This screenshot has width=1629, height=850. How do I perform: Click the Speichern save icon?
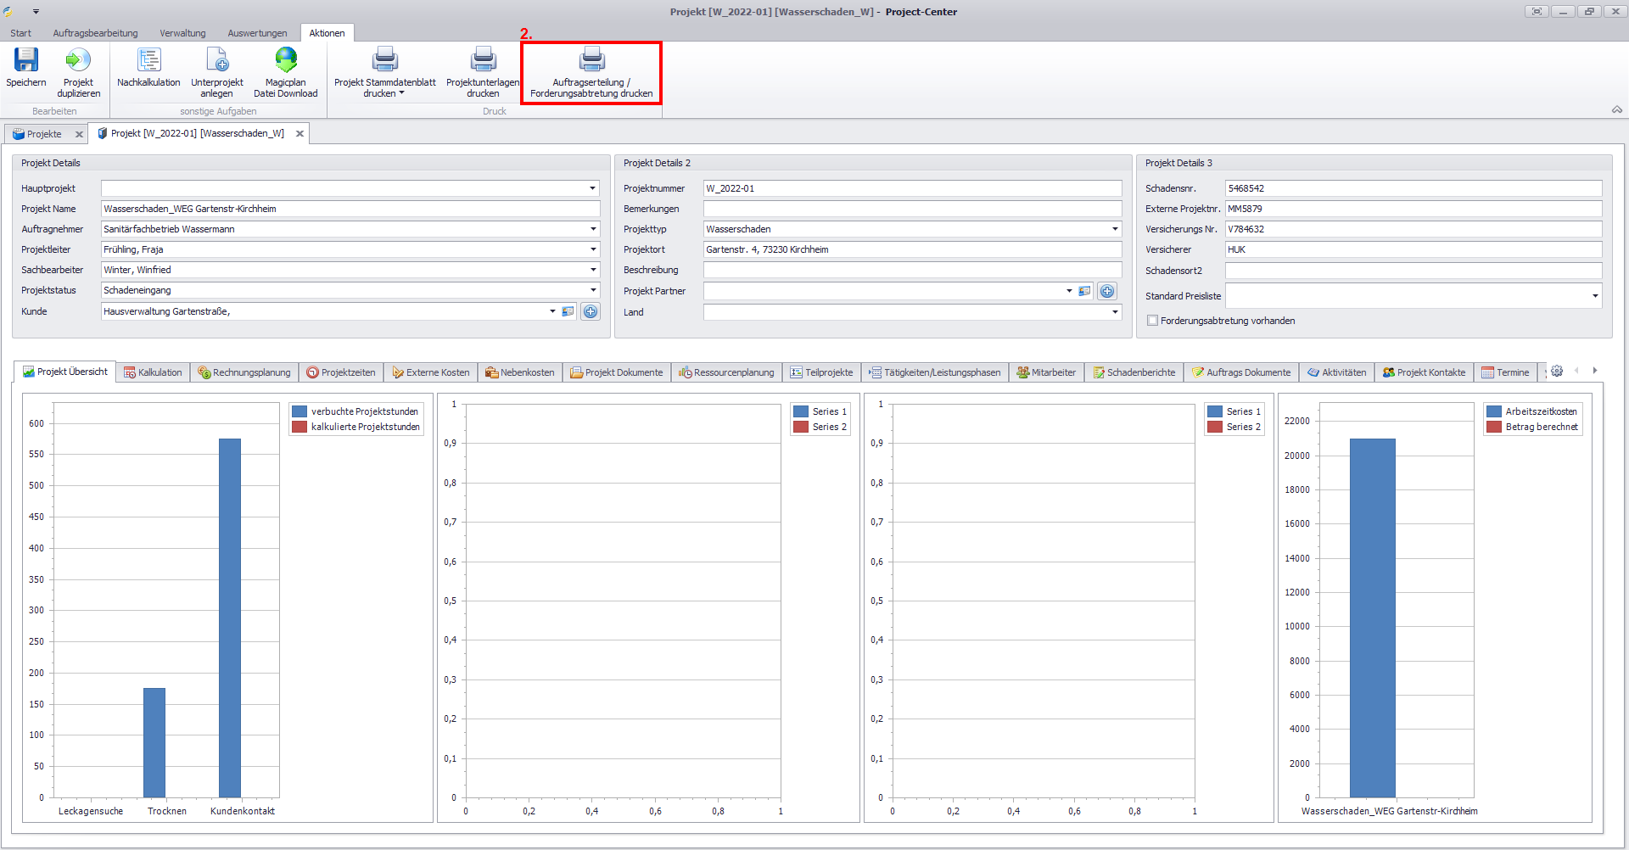26,60
